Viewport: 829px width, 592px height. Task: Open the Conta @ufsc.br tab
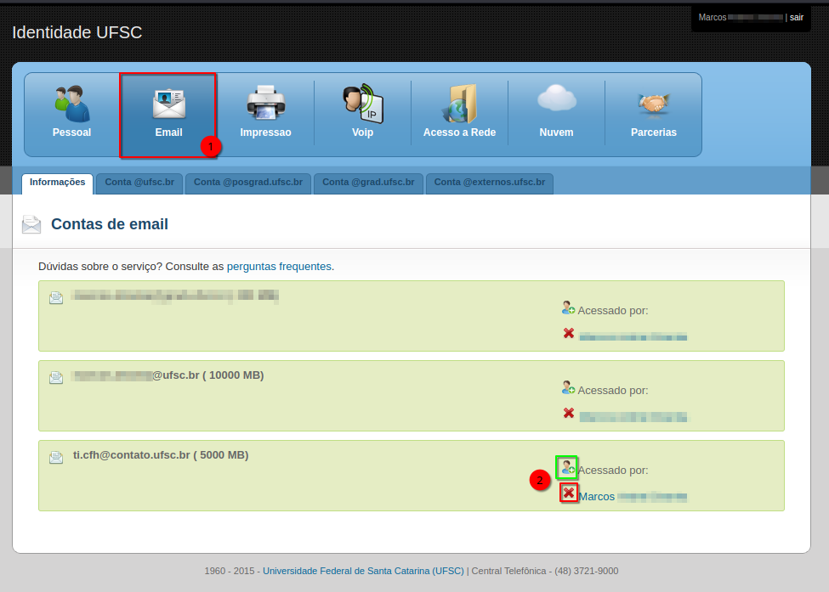coord(139,183)
